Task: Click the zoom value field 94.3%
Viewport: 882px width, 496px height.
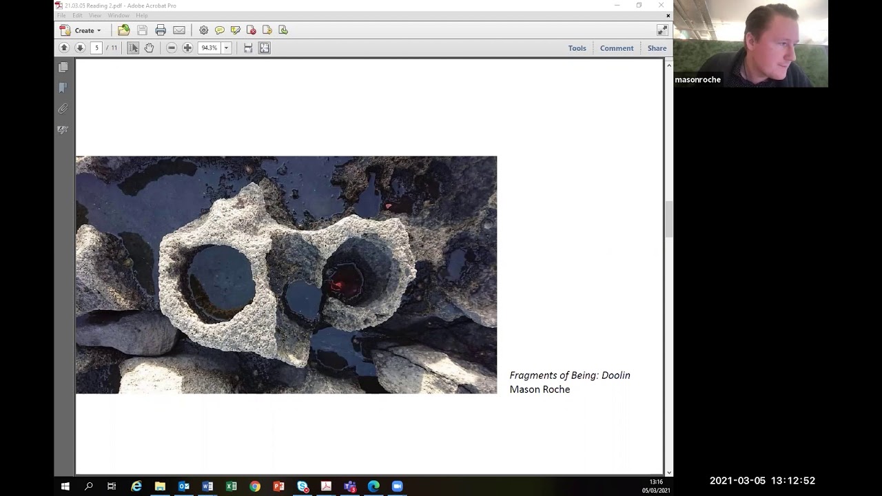Action: pos(209,48)
